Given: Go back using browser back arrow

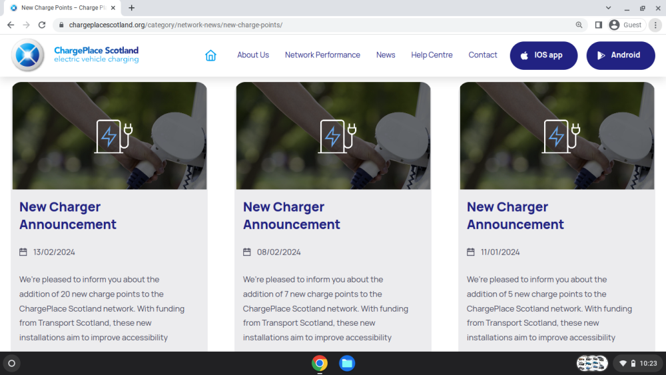Looking at the screenshot, I should coord(11,25).
